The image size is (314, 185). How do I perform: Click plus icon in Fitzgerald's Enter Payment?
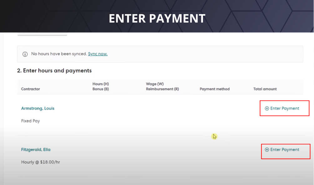tap(267, 150)
